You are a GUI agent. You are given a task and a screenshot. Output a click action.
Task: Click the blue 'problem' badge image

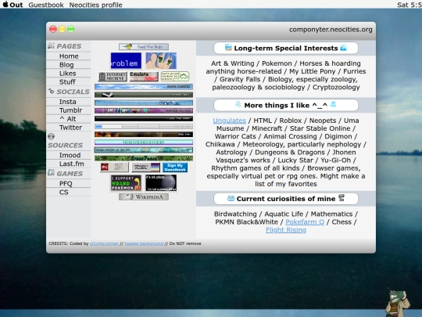(x=126, y=60)
